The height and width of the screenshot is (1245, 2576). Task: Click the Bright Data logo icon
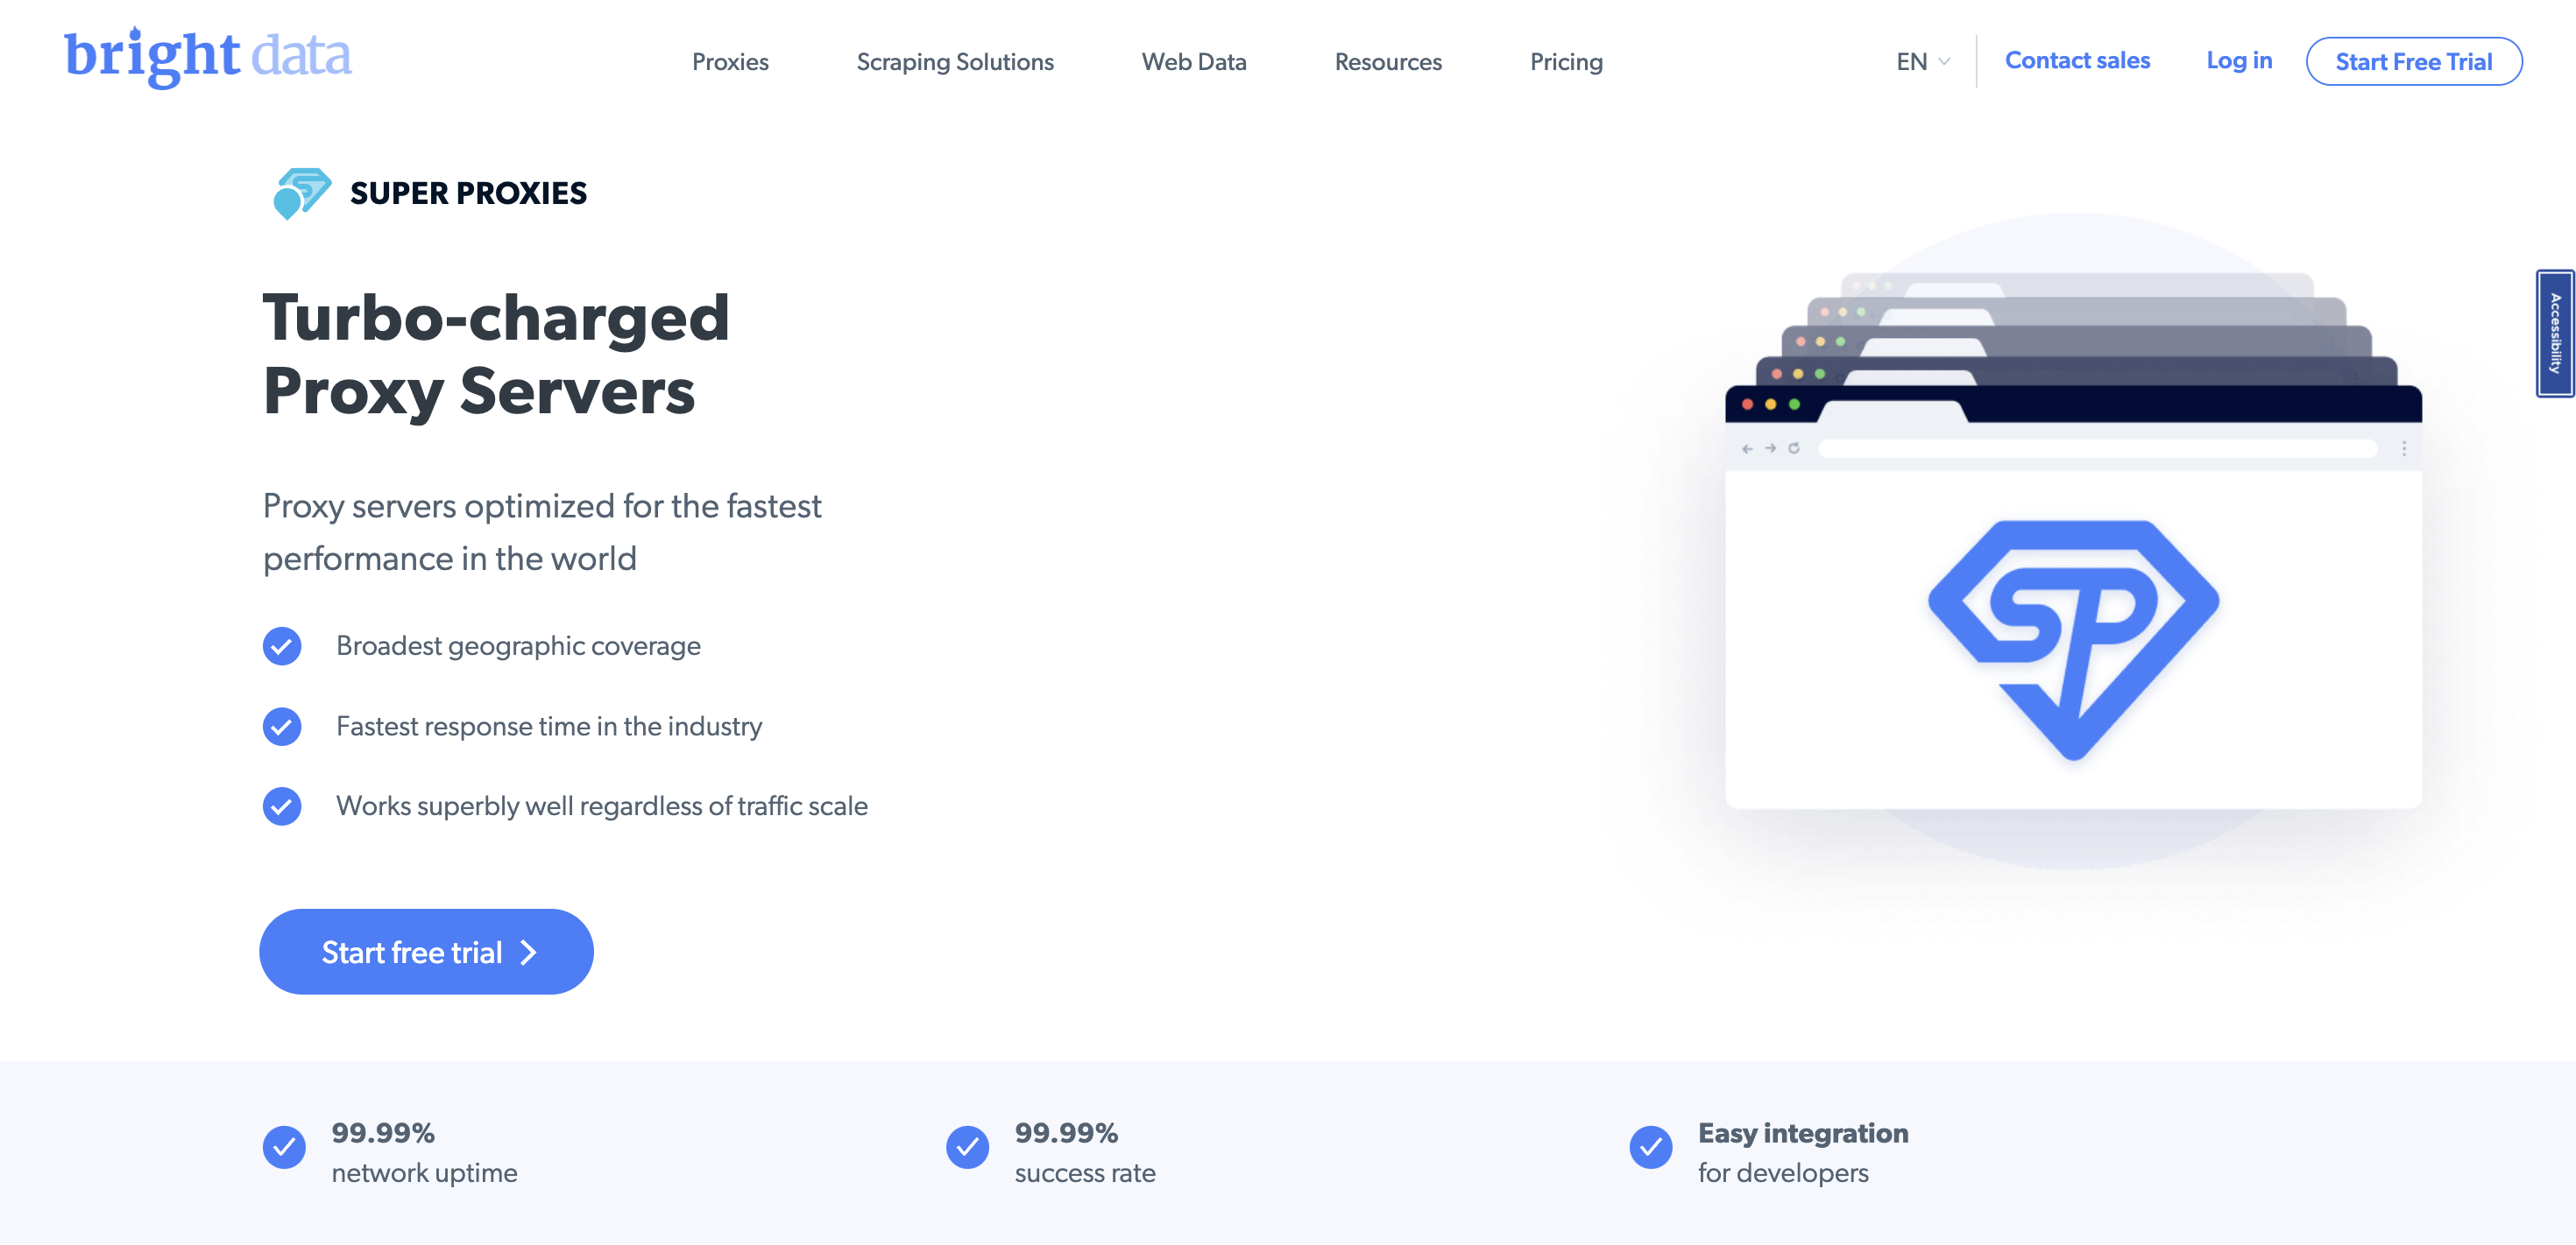[x=207, y=60]
